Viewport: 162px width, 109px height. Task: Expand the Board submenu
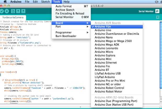tap(71, 23)
